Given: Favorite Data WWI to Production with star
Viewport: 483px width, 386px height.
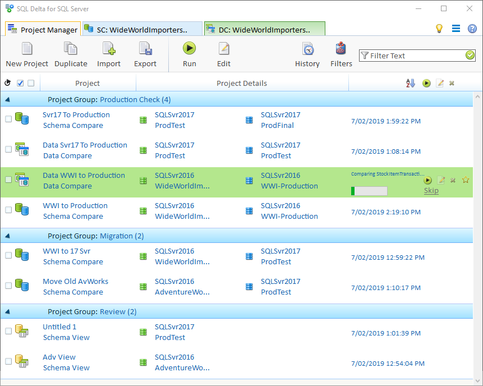Looking at the screenshot, I should click(x=466, y=180).
